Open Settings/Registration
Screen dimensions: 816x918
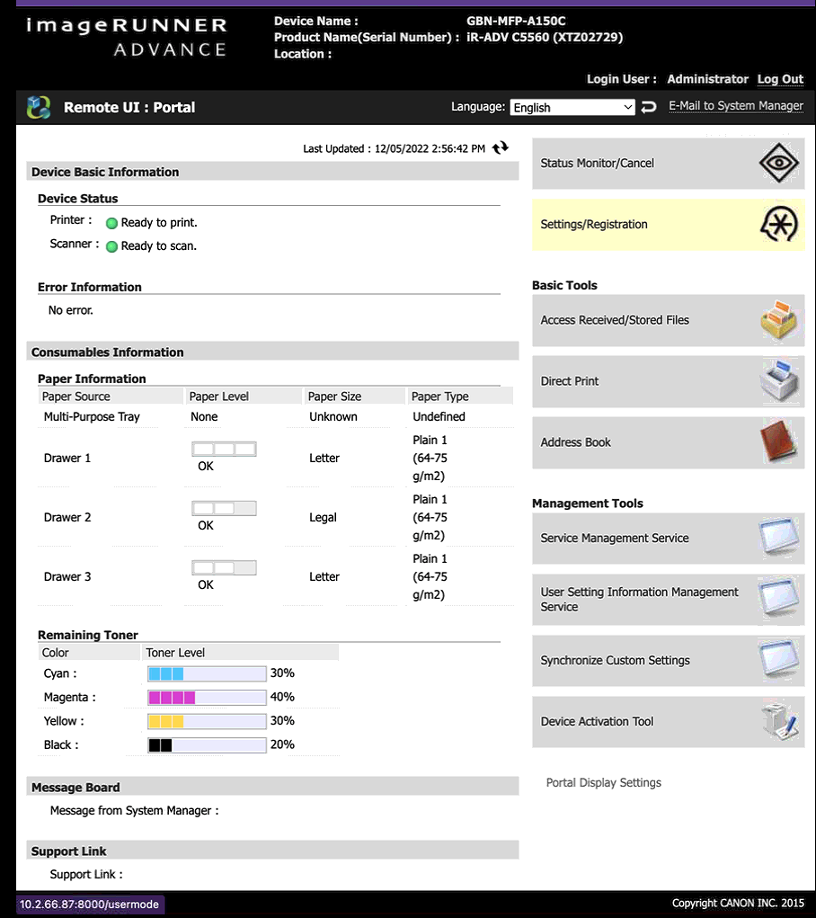pos(669,224)
